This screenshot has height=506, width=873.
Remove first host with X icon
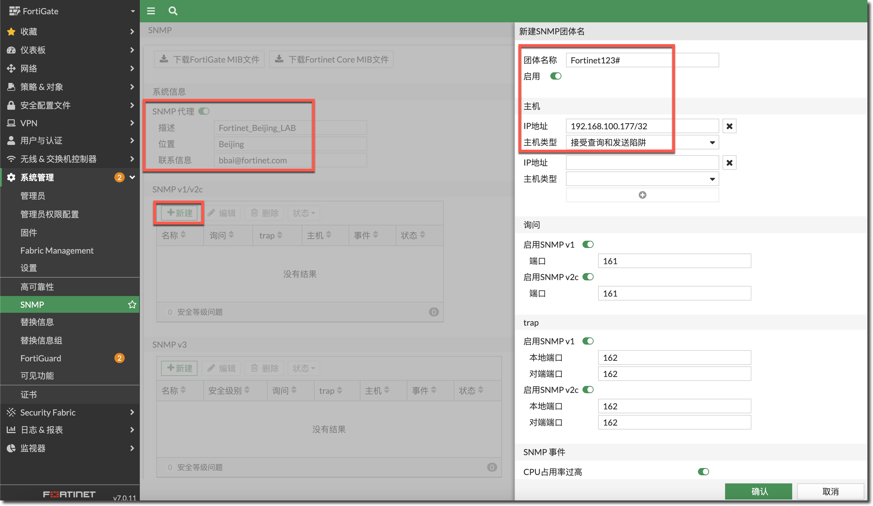pyautogui.click(x=729, y=126)
